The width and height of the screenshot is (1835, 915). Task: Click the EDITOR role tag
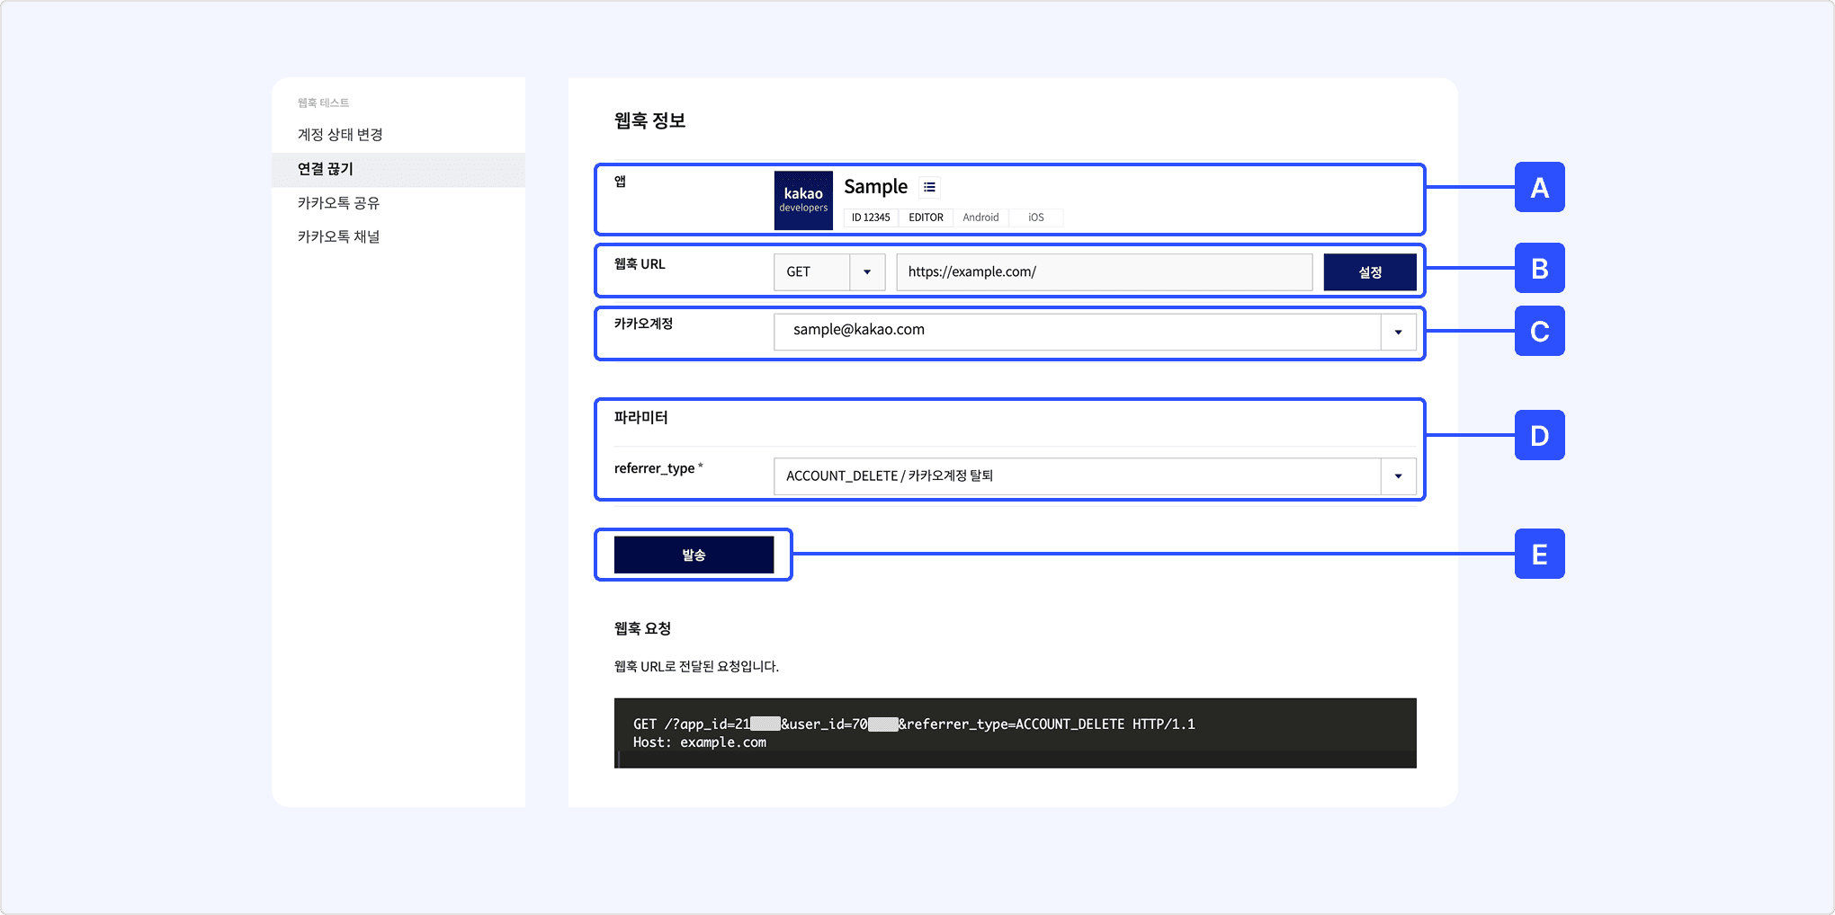926,218
